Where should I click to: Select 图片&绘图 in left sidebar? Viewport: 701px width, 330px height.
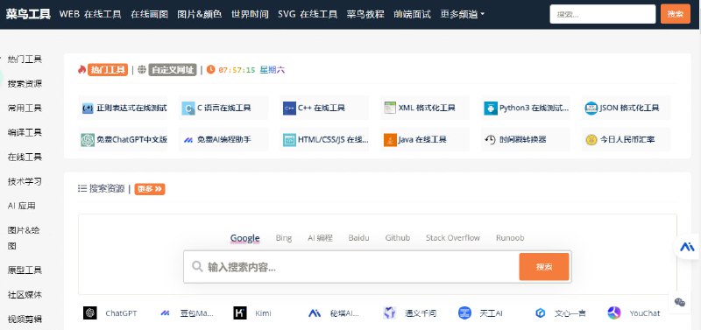click(24, 238)
